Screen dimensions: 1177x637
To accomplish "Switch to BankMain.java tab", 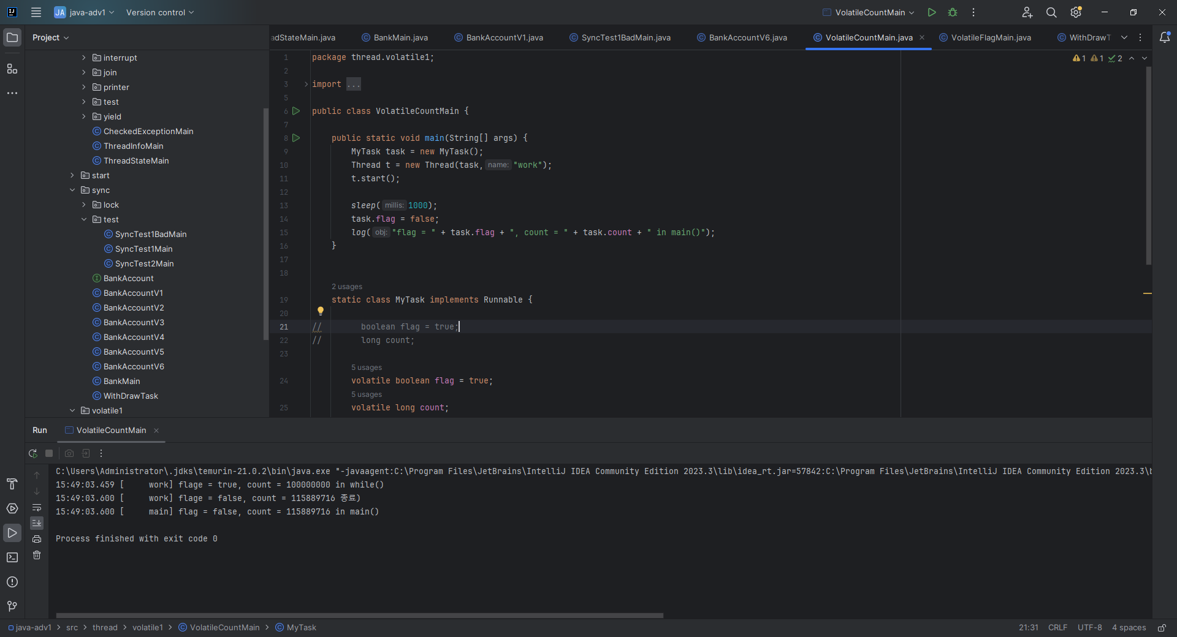I will pyautogui.click(x=394, y=37).
